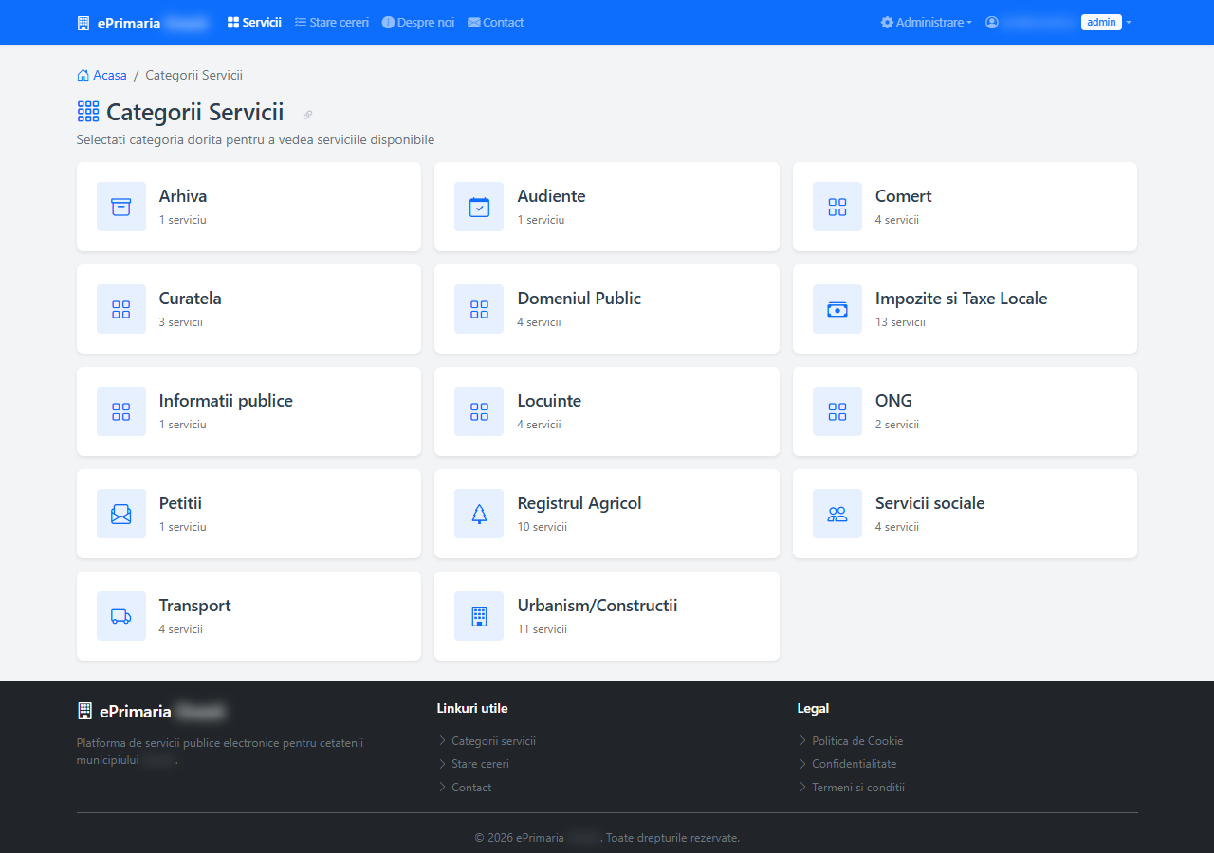The image size is (1214, 853).
Task: Click the "13 servicii" count text
Action: (900, 322)
